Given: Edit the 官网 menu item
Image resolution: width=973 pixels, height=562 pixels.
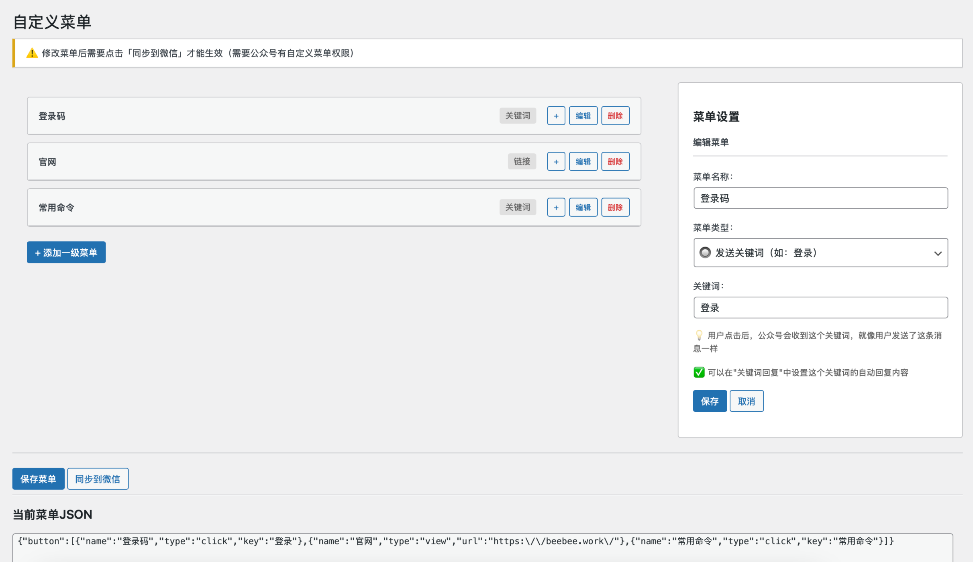Looking at the screenshot, I should tap(583, 162).
